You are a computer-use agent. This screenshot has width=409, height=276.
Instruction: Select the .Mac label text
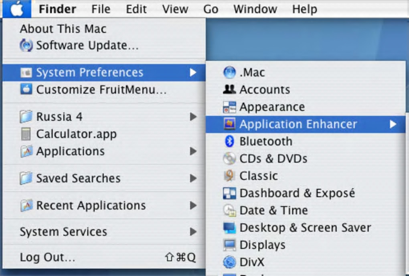pos(252,72)
